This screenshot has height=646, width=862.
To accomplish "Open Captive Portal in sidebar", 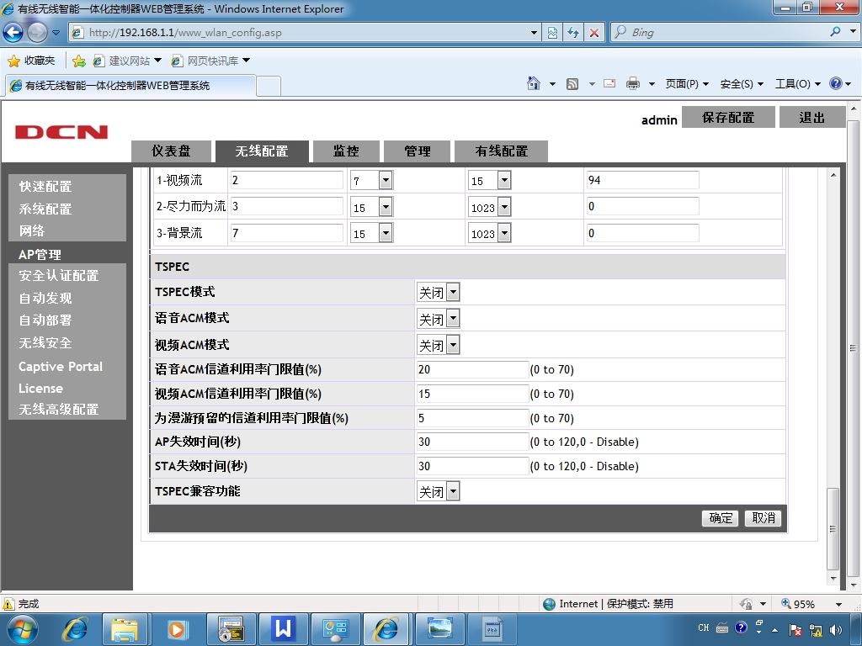I will click(61, 367).
